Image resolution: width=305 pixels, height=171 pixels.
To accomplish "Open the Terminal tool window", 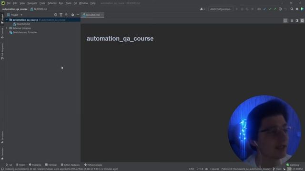I will click(51, 165).
